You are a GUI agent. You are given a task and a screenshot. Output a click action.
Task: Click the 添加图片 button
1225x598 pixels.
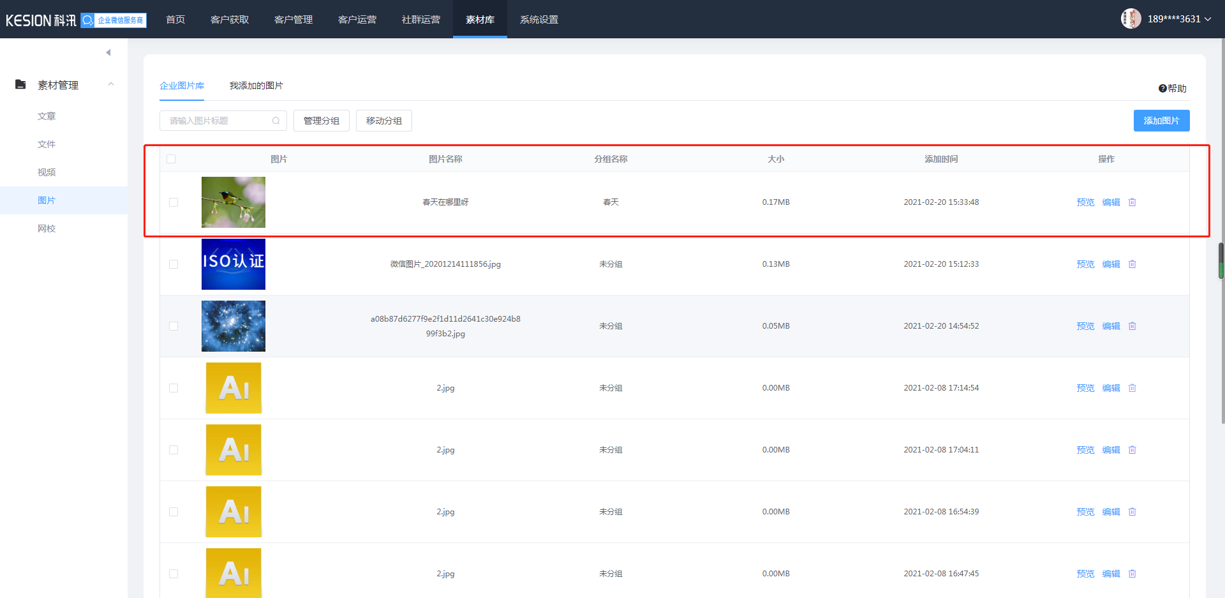pyautogui.click(x=1161, y=121)
